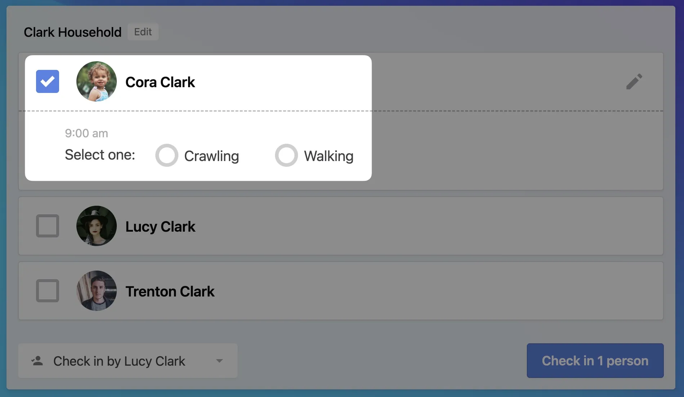Click the Clark Household heading
The height and width of the screenshot is (397, 684).
click(73, 32)
